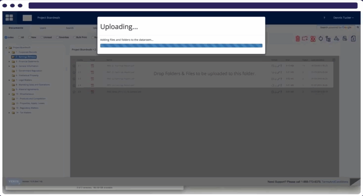
Task: Click the Google-powered search input field
Action: (335, 28)
